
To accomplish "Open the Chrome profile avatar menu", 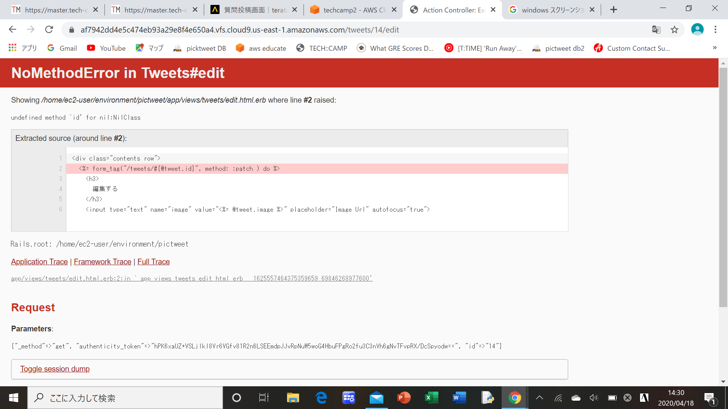I will click(x=698, y=29).
